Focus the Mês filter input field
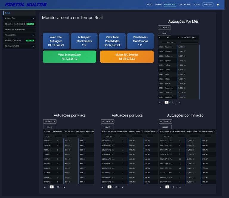Image resolution: width=229 pixels, height=198 pixels. [169, 42]
